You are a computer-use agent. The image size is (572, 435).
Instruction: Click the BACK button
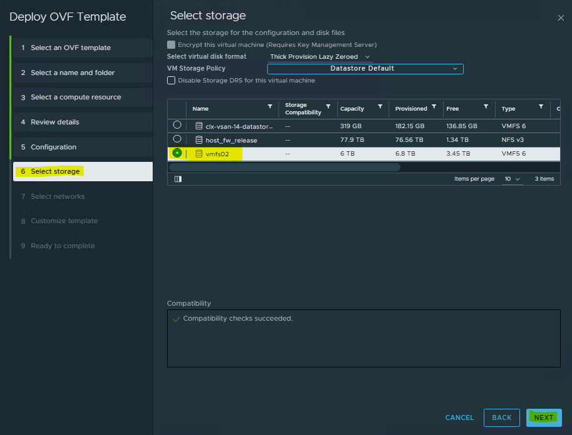click(x=501, y=417)
